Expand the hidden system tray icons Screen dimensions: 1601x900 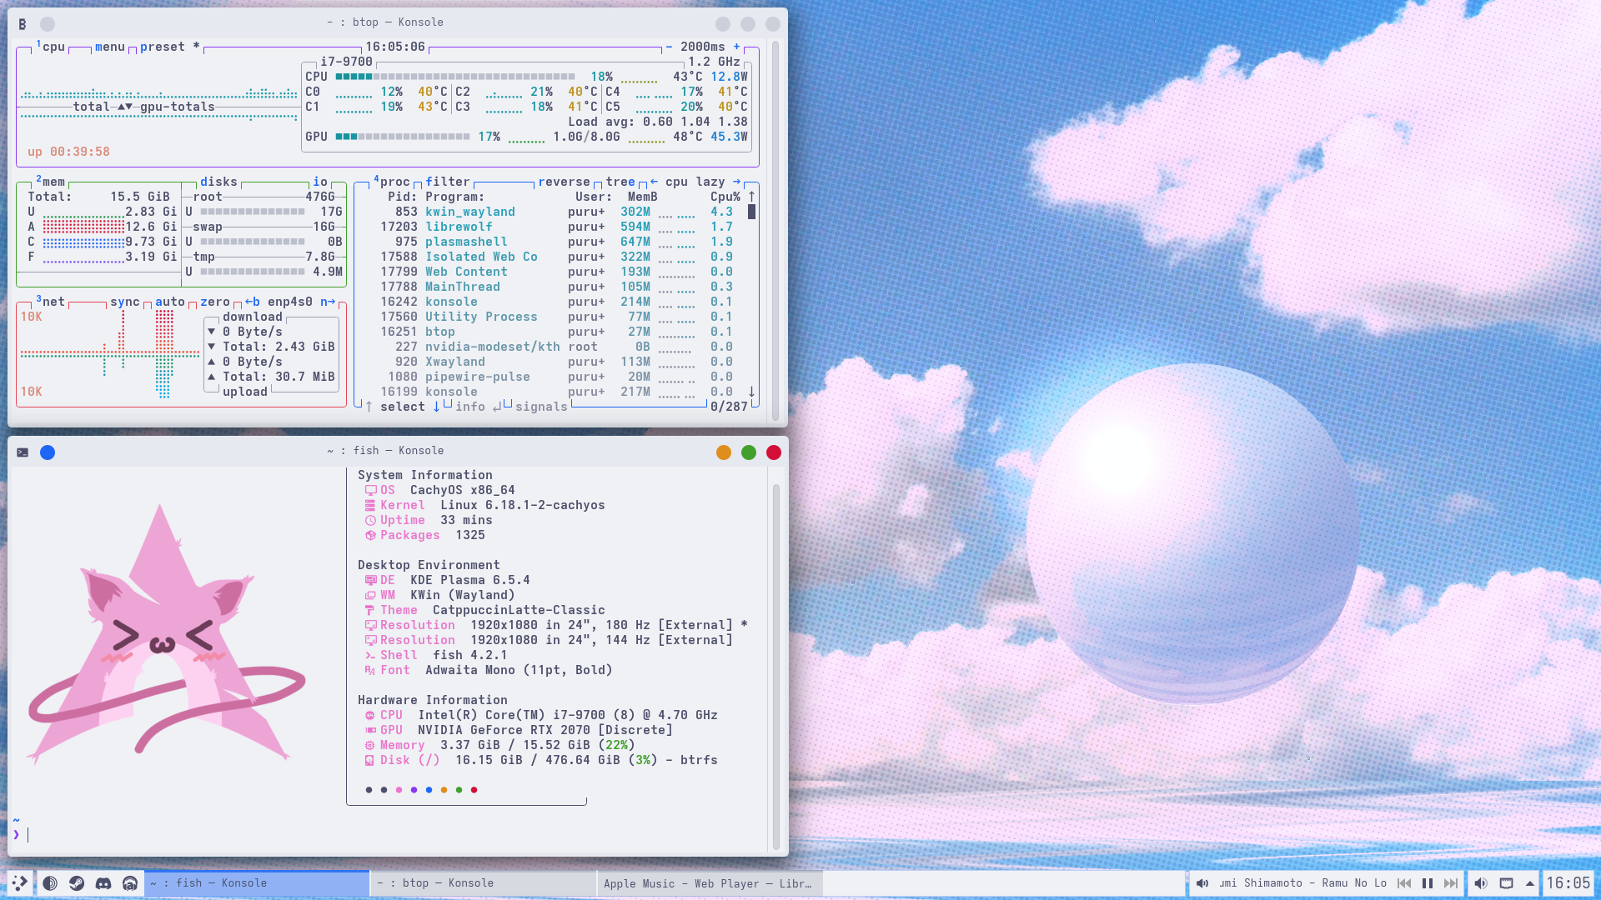point(1530,883)
